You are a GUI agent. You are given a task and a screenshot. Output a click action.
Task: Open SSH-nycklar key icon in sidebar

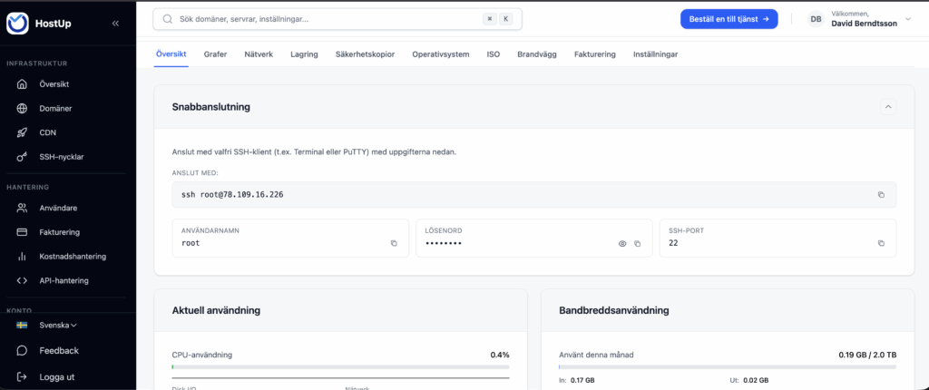pos(23,157)
